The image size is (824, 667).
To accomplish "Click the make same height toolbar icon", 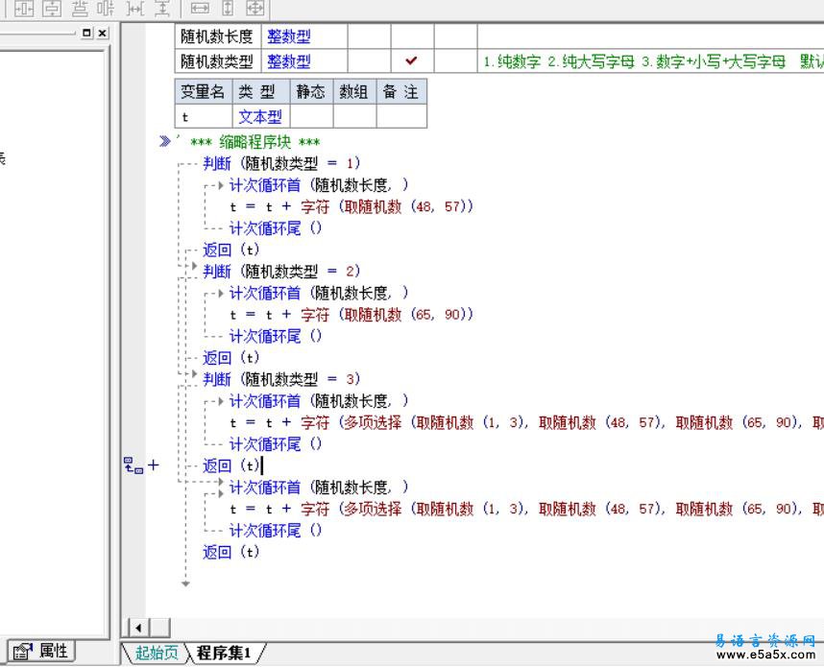I will point(228,8).
